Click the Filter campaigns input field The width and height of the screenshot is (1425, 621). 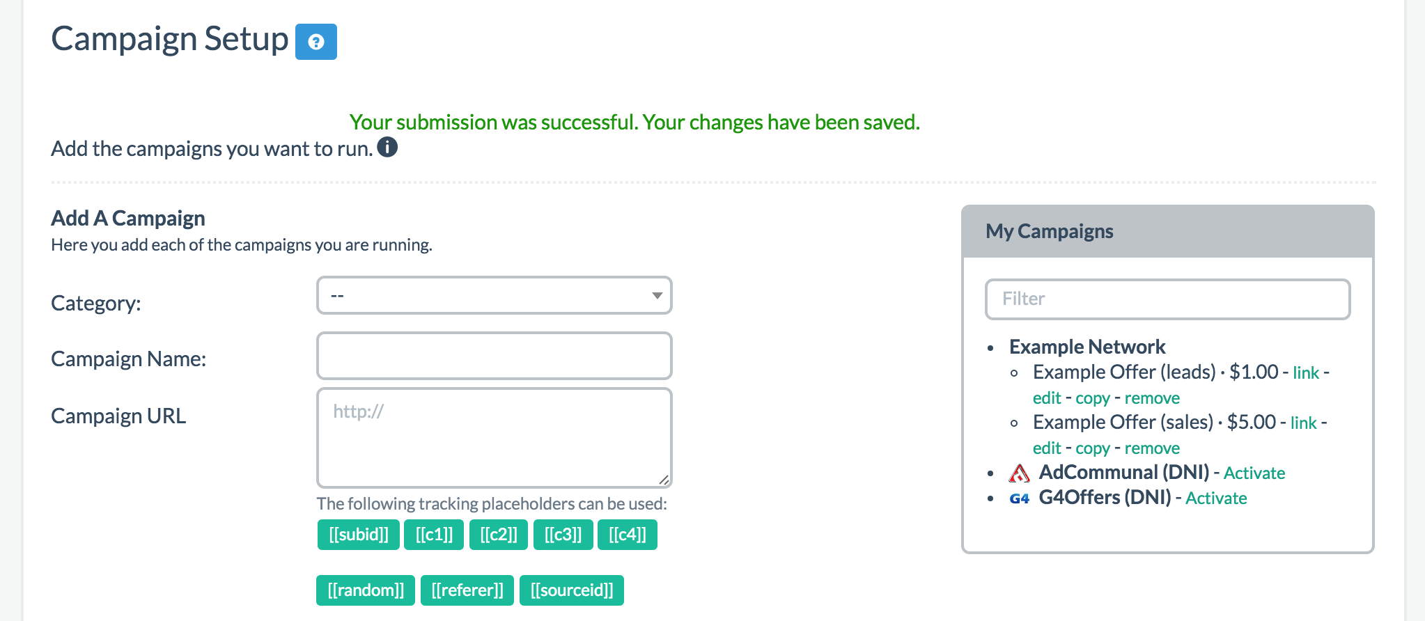pos(1167,299)
